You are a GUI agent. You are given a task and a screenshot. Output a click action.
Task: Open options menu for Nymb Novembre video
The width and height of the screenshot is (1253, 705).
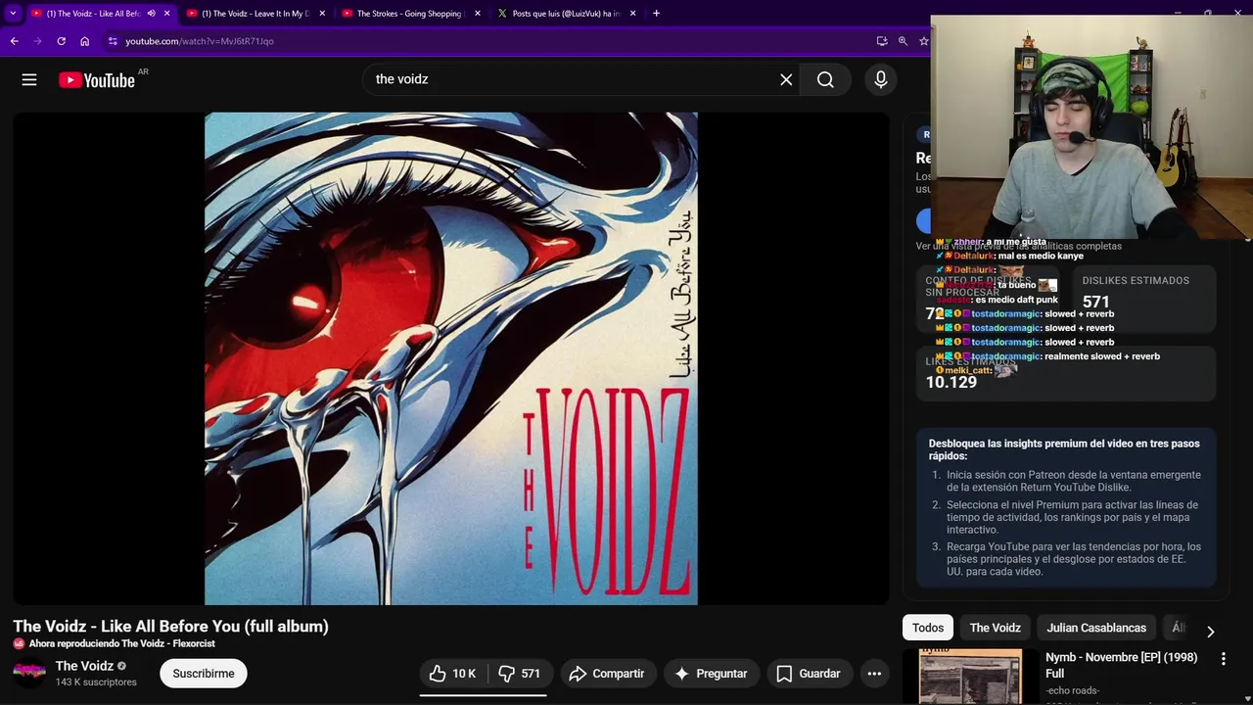1223,659
